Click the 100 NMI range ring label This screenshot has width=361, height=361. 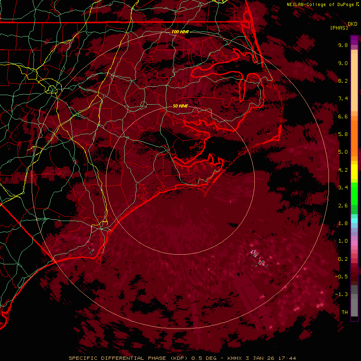click(x=180, y=32)
